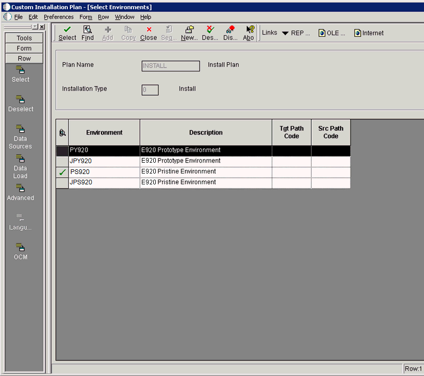
Task: Click the Tools sidebar button
Action: coord(24,38)
